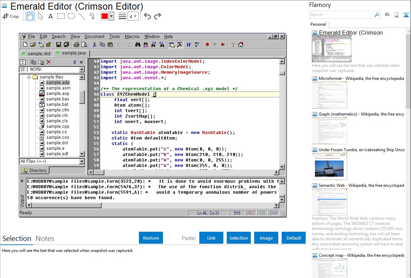The image size is (411, 278).
Task: Activate the hand pan tool
Action: point(30,16)
